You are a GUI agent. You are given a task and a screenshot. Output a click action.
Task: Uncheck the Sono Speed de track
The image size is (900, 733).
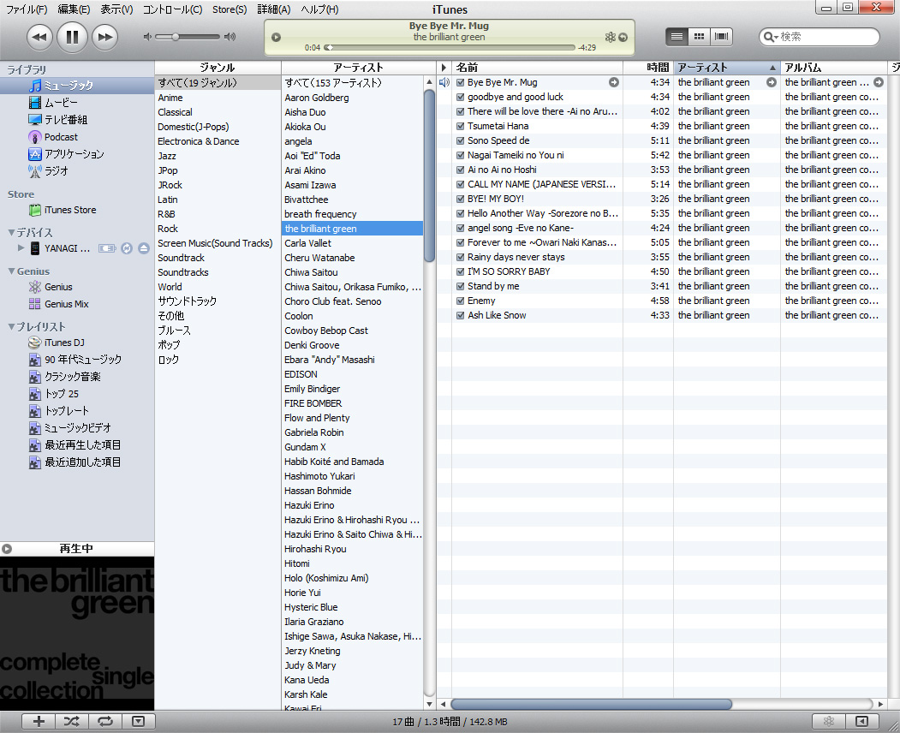[x=461, y=140]
